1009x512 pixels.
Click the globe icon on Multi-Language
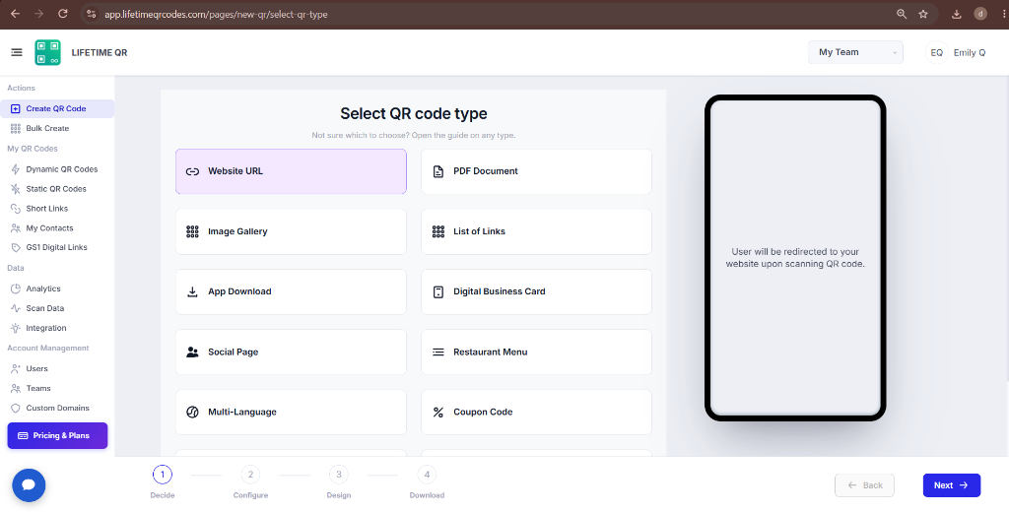pos(192,413)
